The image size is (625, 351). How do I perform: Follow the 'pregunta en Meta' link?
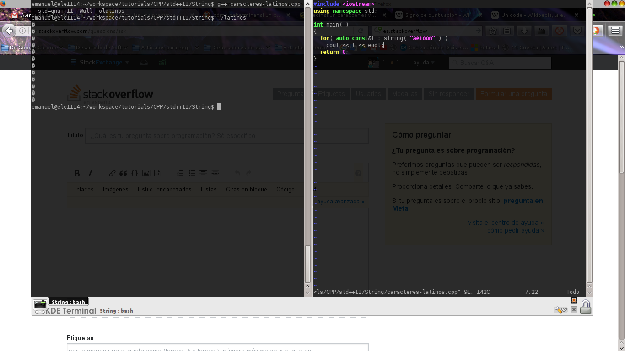click(x=468, y=204)
